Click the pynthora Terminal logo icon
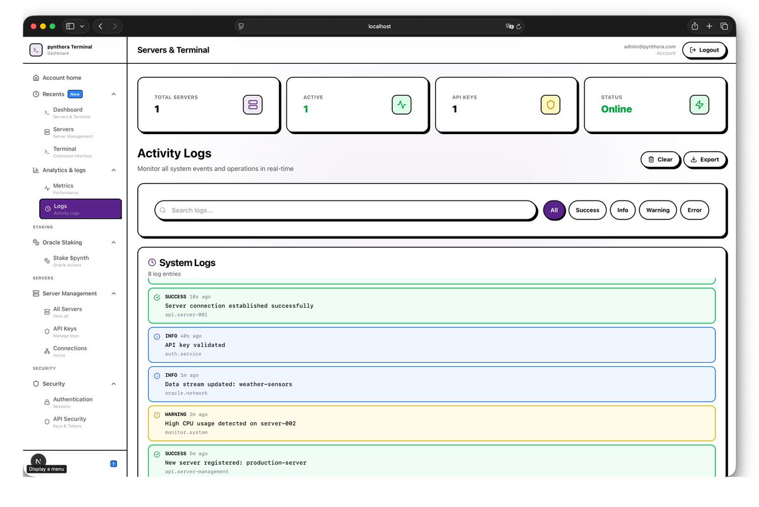Screen dimensions: 759x507 coord(36,50)
